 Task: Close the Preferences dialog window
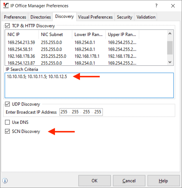tap(173, 6)
